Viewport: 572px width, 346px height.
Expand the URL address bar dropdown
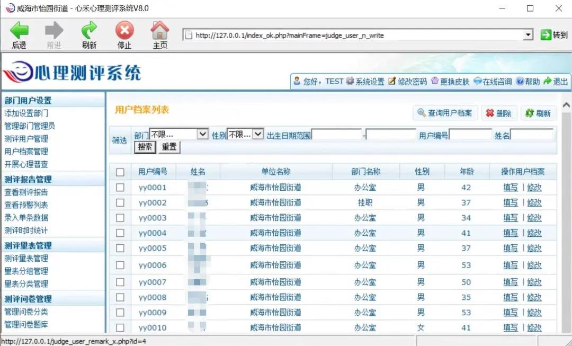pyautogui.click(x=528, y=35)
